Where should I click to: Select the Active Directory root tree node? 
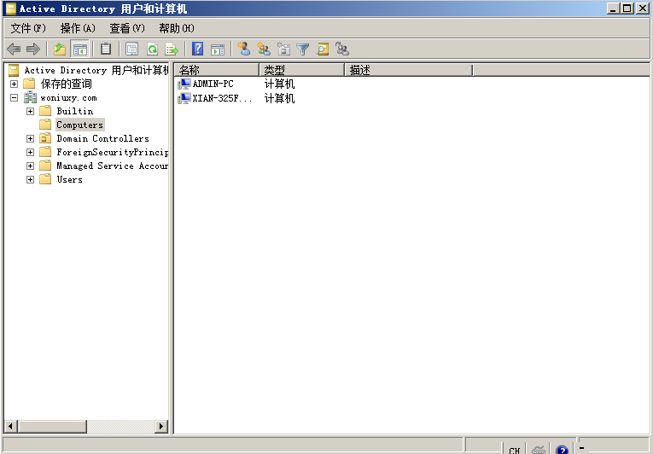point(96,70)
